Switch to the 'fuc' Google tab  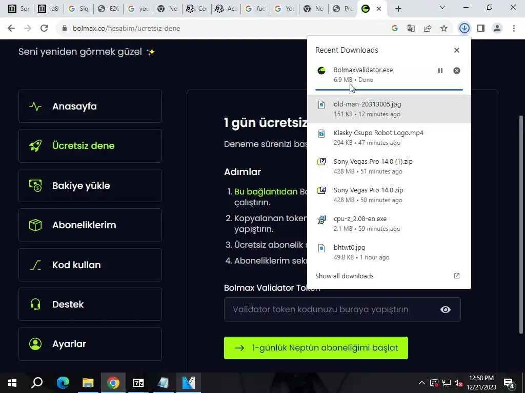point(256,9)
